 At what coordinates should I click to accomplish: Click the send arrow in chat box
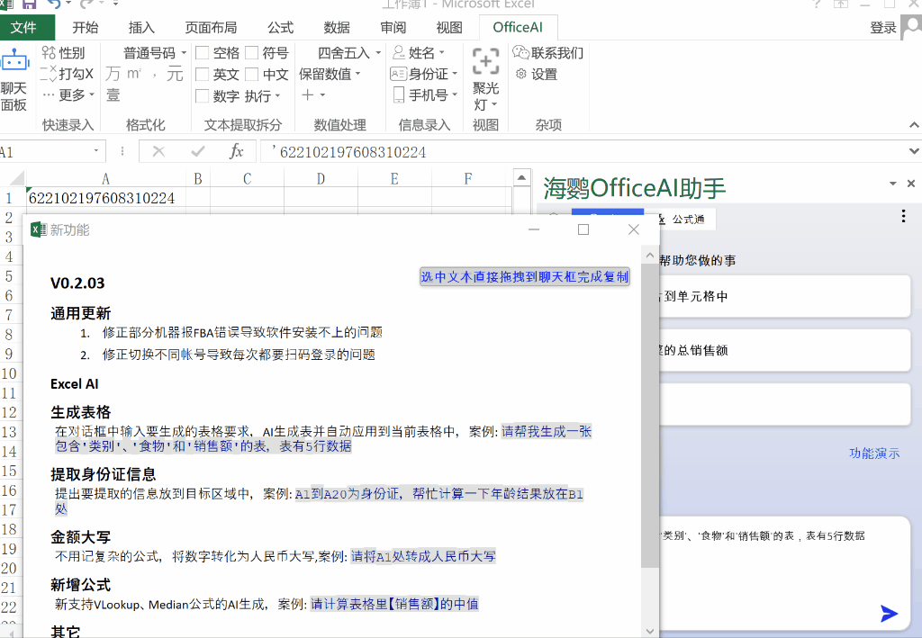(x=889, y=614)
